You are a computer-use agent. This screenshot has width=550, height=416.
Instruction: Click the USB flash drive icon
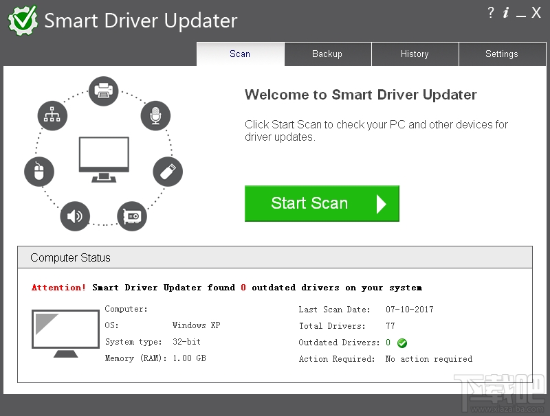[x=168, y=172]
